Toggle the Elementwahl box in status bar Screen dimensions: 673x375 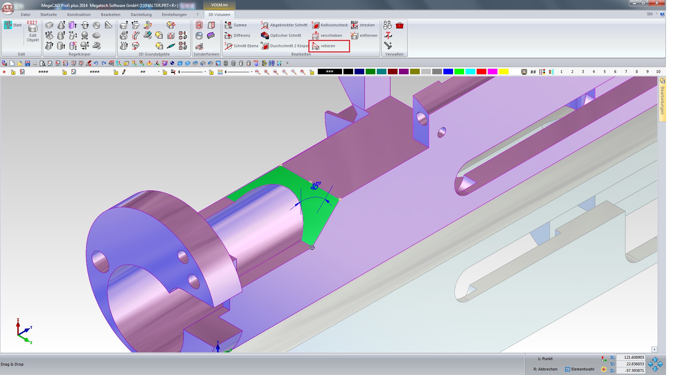pyautogui.click(x=568, y=369)
